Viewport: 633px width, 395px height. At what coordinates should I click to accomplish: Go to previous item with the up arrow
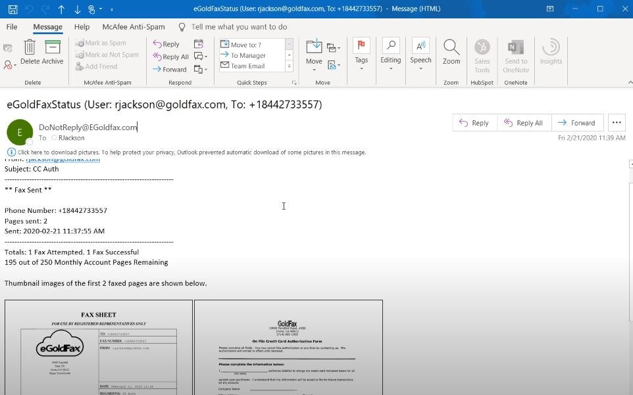(x=61, y=9)
